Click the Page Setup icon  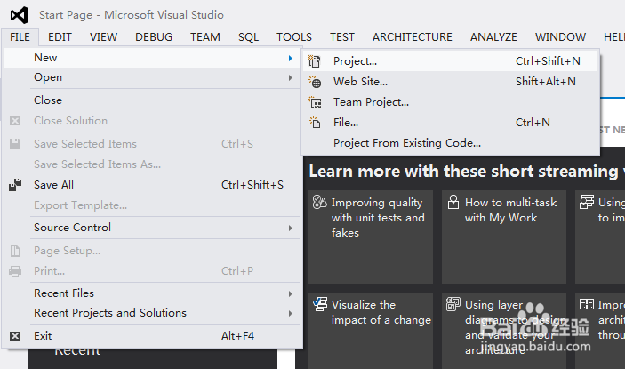(x=15, y=251)
